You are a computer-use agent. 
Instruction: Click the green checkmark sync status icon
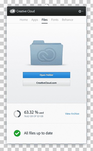[x=17, y=133]
